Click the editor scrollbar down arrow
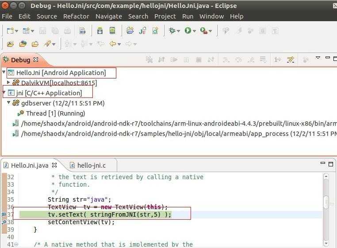The width and height of the screenshot is (337, 248). [326, 243]
